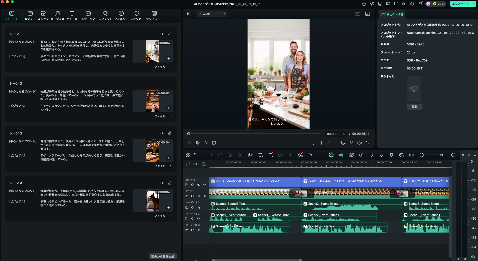Viewport: 478px width, 261px height.
Task: Select the split scissors tool in timeline toolbar
Action: pyautogui.click(x=240, y=155)
